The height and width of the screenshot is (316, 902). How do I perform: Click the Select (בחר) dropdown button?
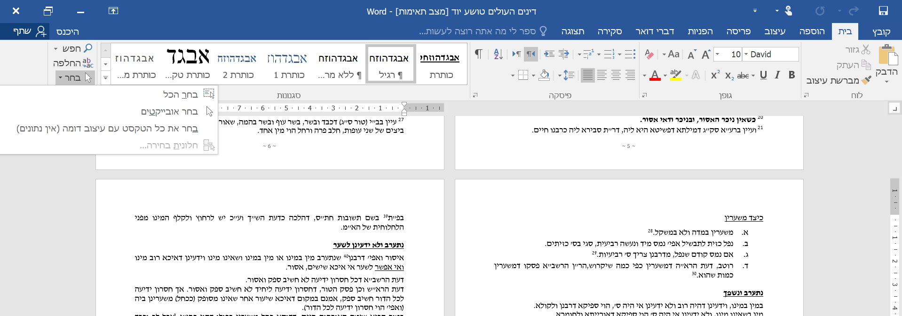tap(75, 77)
